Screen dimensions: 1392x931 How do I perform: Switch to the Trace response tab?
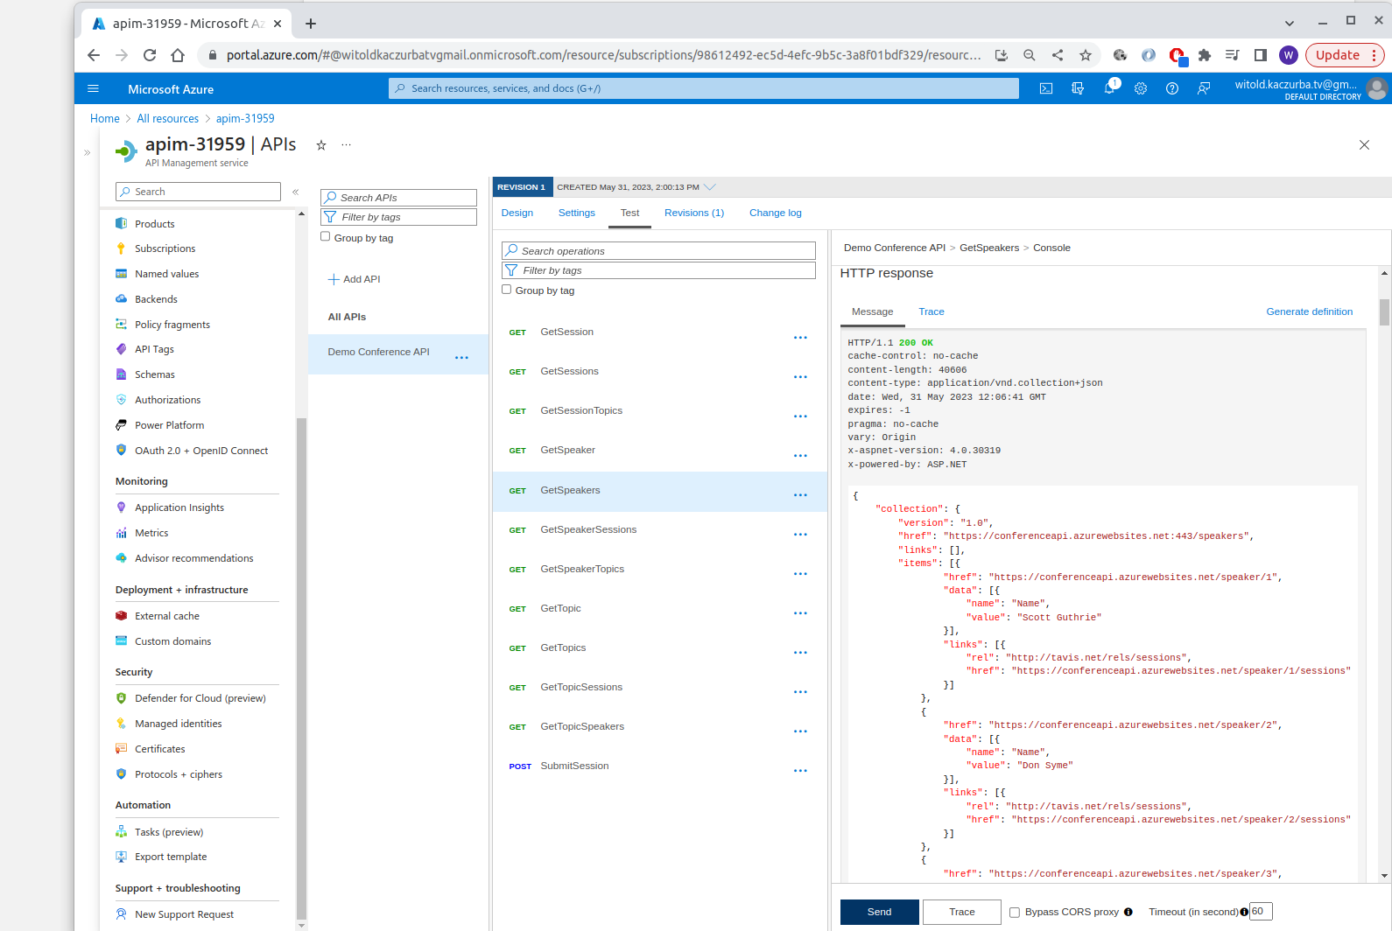(x=932, y=311)
